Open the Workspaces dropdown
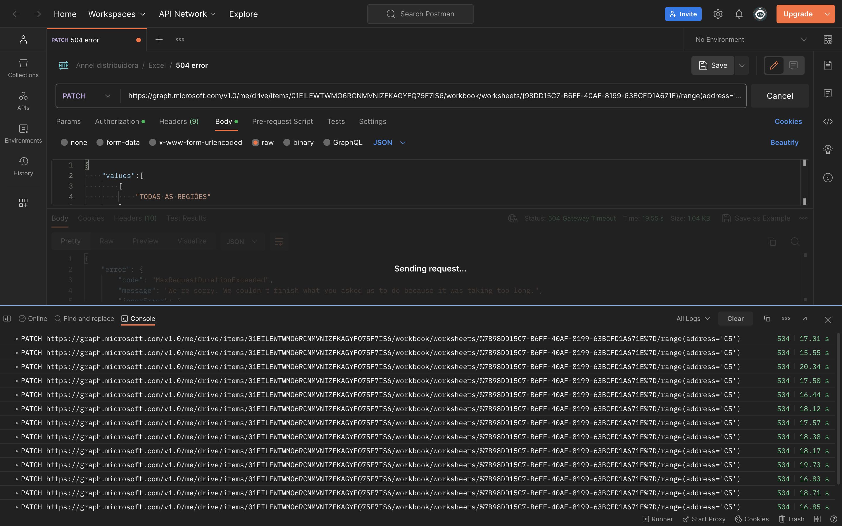The image size is (842, 526). 117,14
